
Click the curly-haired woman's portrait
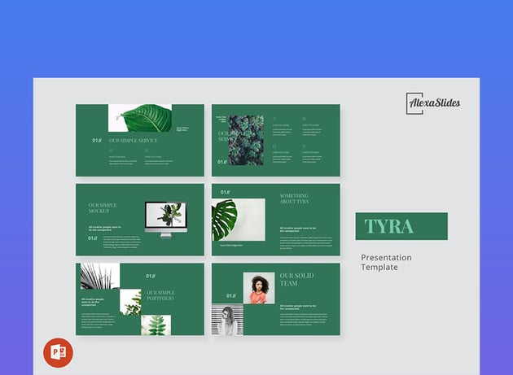[x=259, y=288]
